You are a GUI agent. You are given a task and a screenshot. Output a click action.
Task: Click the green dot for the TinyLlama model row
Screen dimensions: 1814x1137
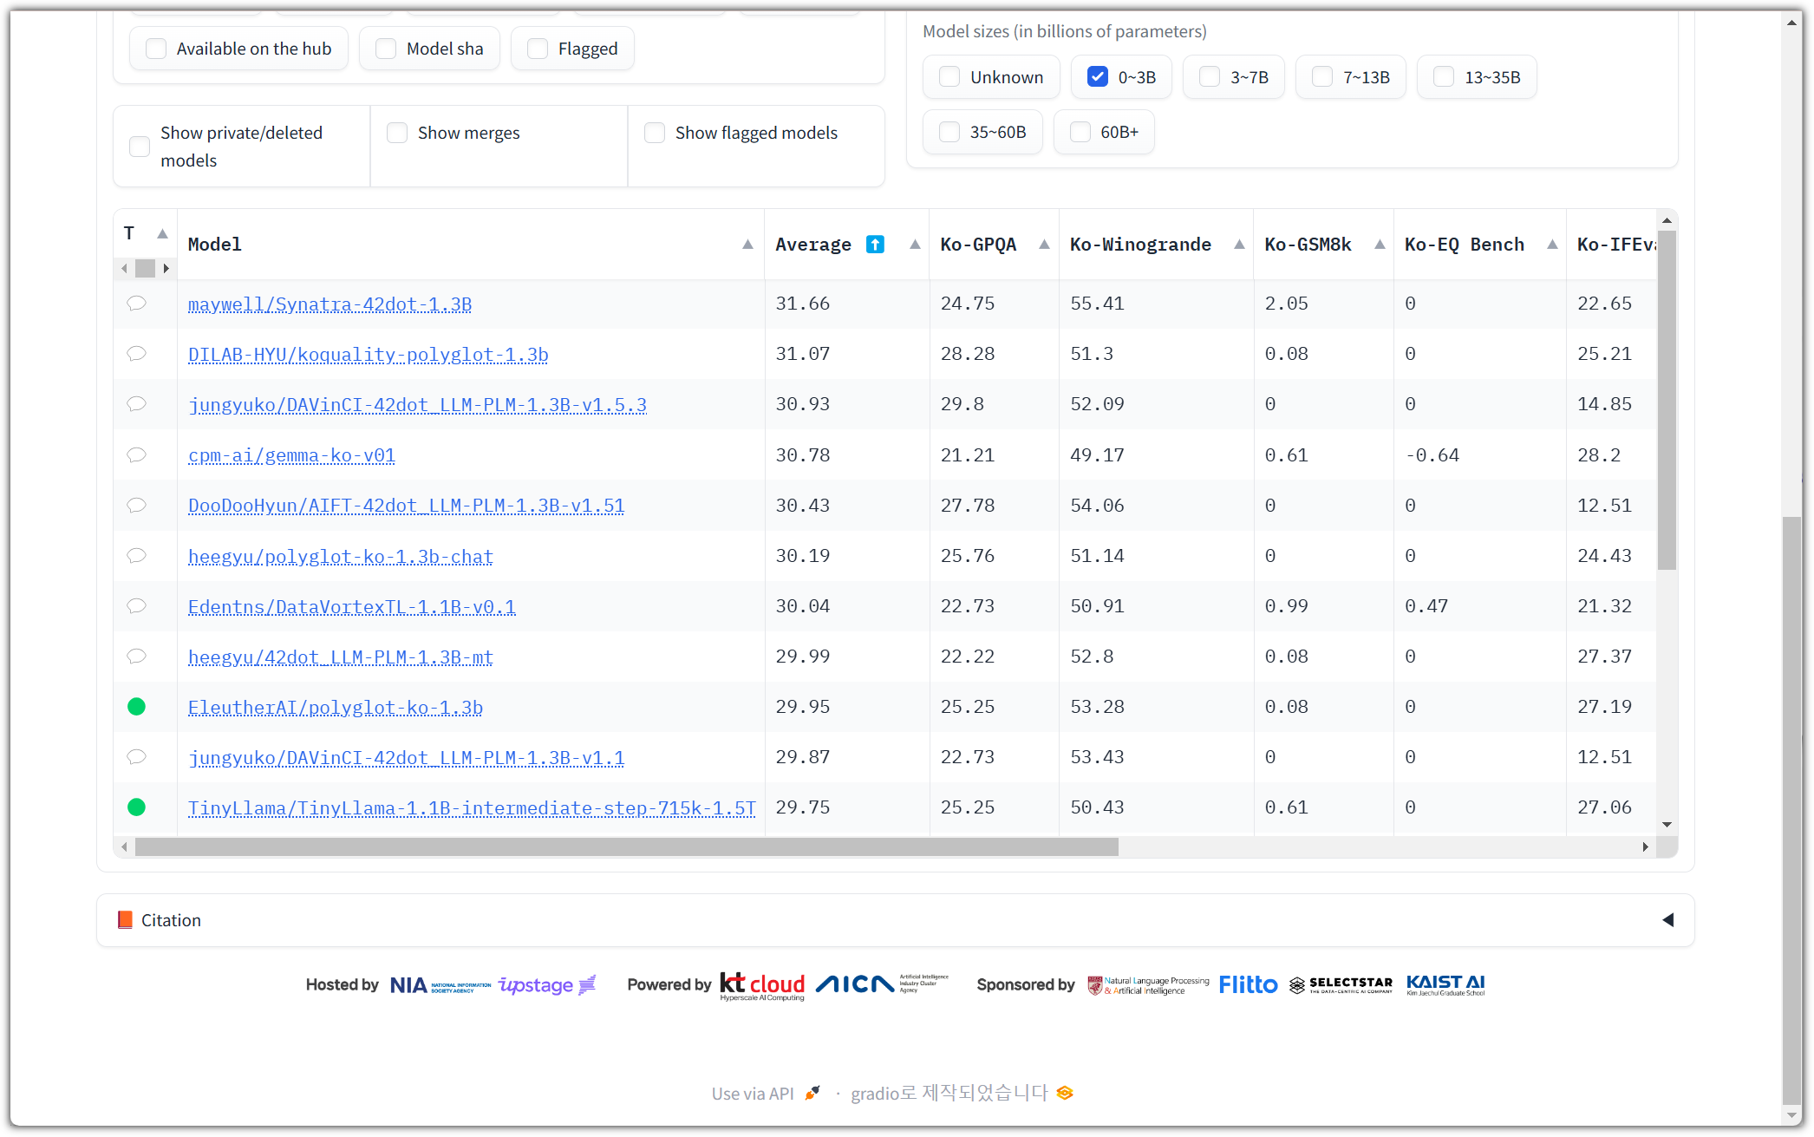pos(136,807)
